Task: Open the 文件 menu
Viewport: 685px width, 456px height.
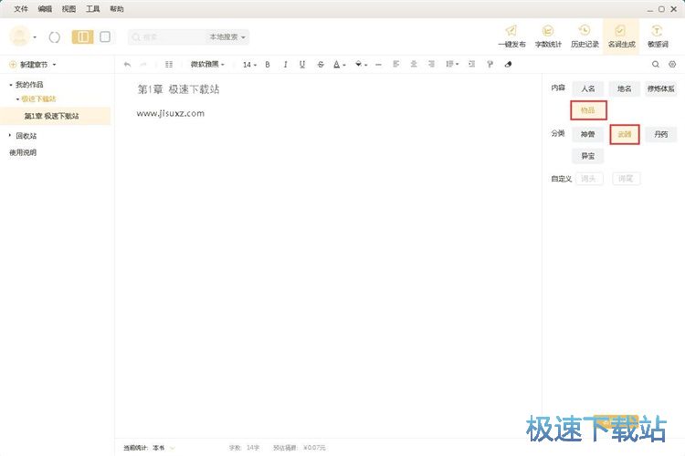Action: pos(20,9)
